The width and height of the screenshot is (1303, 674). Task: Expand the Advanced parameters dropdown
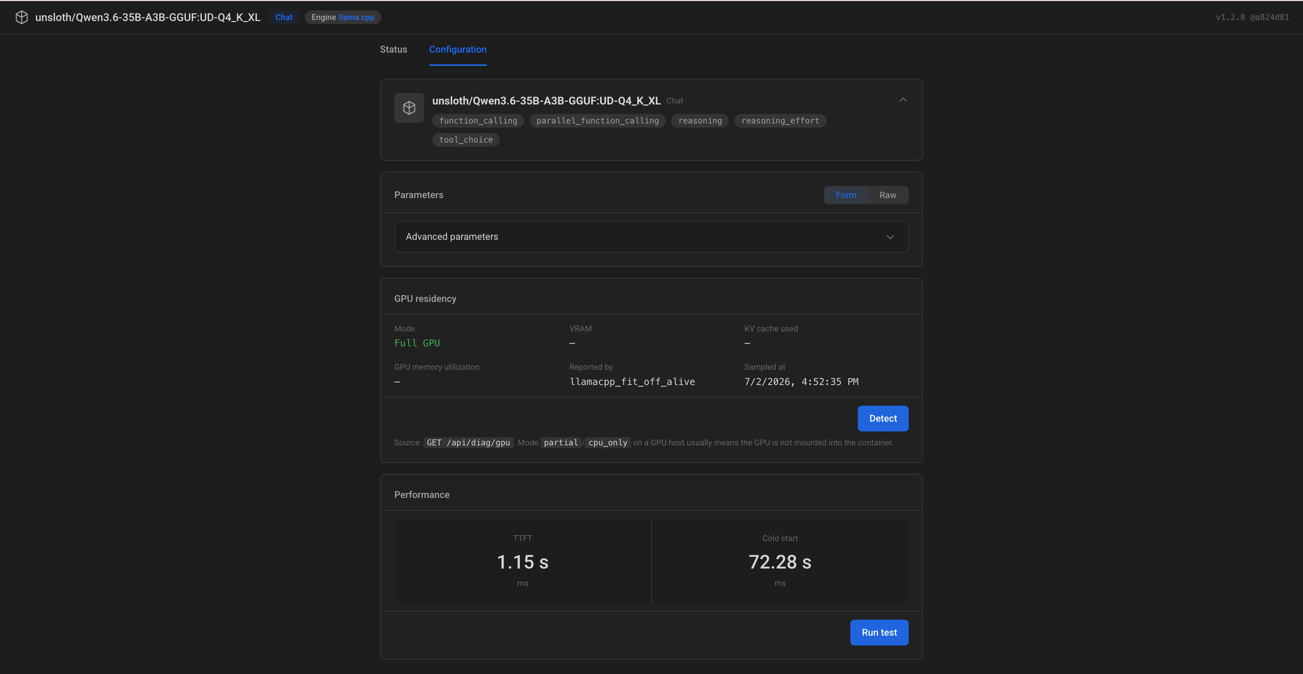pyautogui.click(x=651, y=237)
